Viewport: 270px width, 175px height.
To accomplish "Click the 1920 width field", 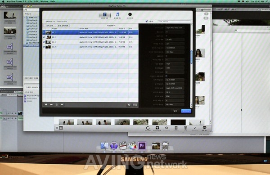I will (175, 64).
